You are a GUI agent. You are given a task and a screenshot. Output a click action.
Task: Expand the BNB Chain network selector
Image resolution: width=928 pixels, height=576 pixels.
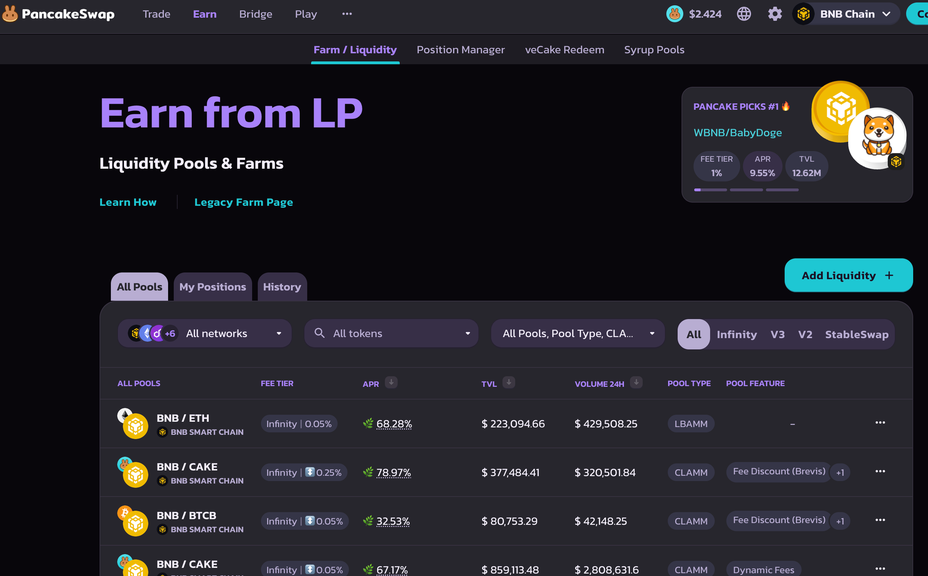click(846, 14)
